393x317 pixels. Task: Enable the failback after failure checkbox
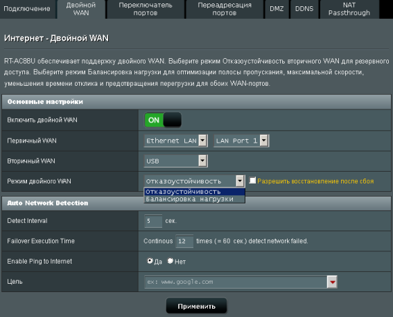tap(252, 180)
